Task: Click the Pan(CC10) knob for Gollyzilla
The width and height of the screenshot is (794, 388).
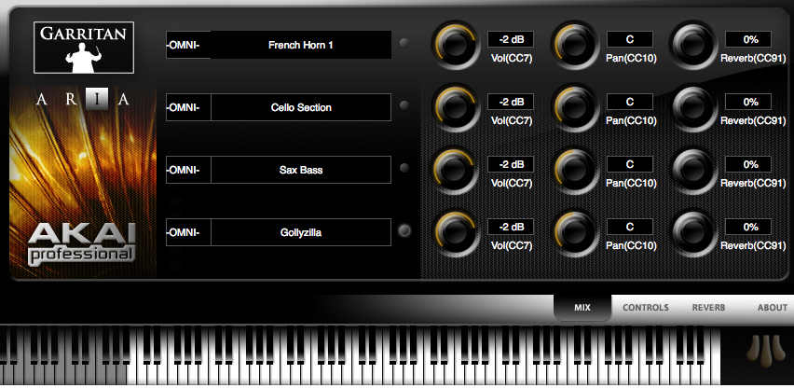Action: point(575,232)
